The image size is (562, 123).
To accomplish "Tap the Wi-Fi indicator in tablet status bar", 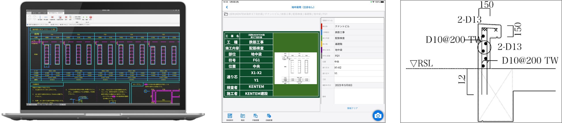I will 373,2.
